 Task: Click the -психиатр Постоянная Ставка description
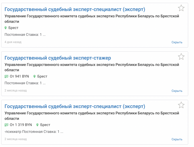coord(34,131)
